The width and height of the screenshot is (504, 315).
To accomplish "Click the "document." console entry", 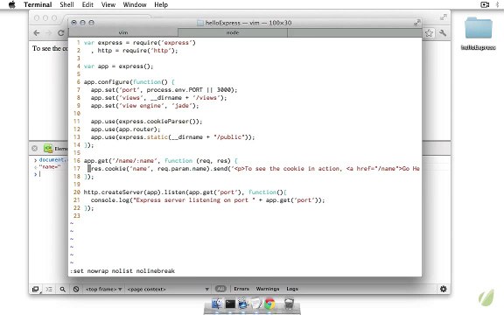I will pos(53,160).
